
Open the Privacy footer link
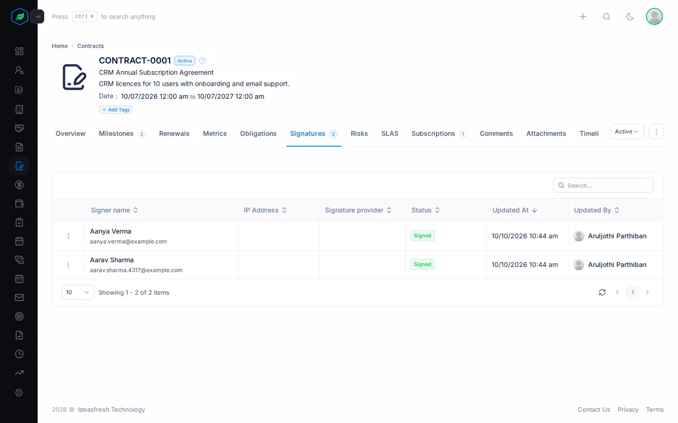[x=628, y=409]
